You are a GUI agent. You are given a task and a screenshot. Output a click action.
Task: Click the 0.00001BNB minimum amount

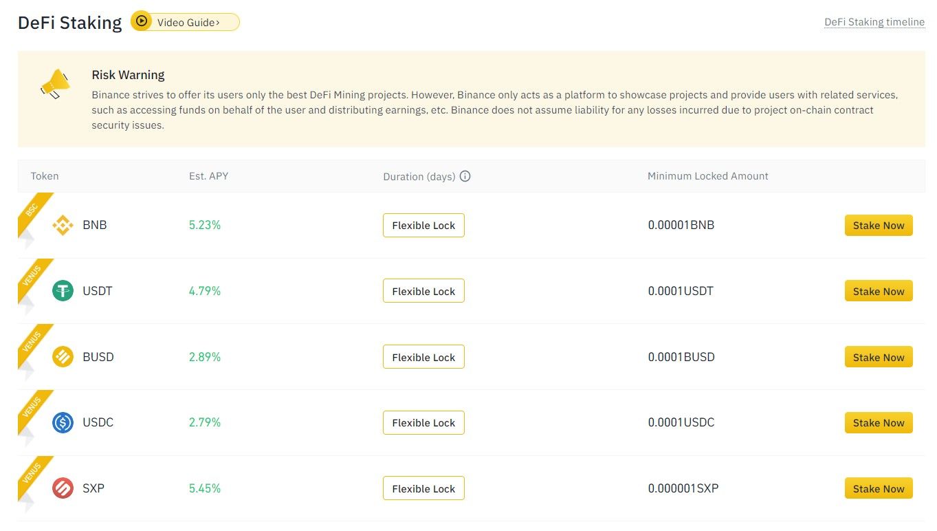(681, 225)
